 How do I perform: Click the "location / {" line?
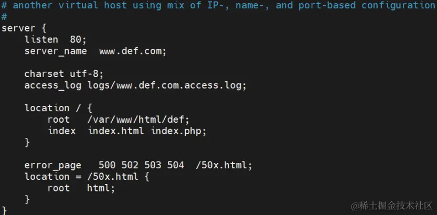click(x=58, y=108)
